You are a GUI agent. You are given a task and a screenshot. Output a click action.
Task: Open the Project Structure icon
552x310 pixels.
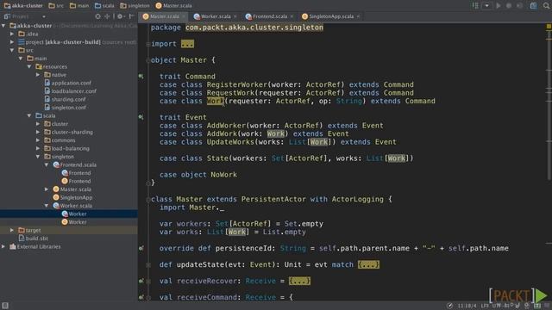533,6
